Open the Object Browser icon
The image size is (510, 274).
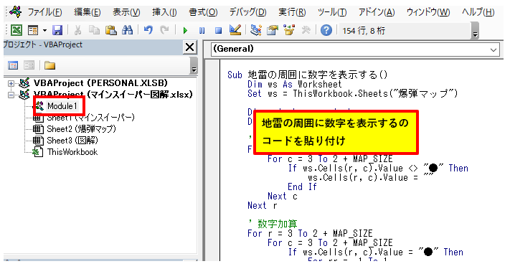pos(289,30)
